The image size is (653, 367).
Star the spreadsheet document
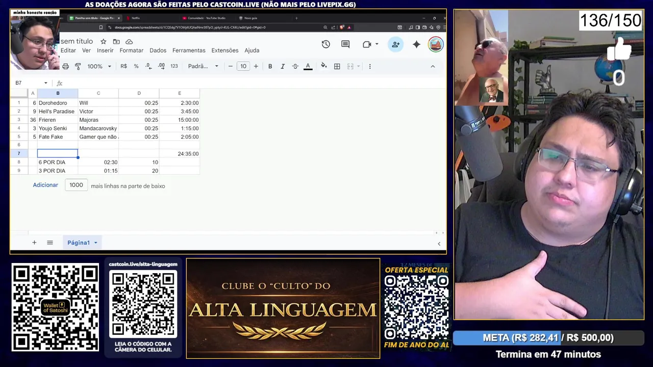(x=103, y=41)
